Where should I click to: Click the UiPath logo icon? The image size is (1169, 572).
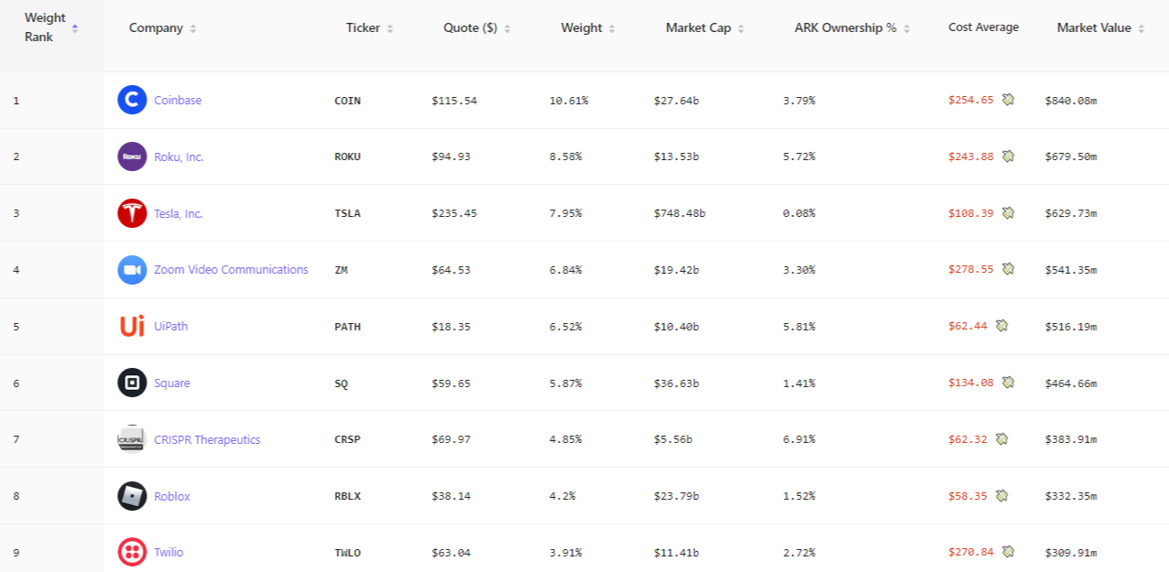click(x=132, y=326)
